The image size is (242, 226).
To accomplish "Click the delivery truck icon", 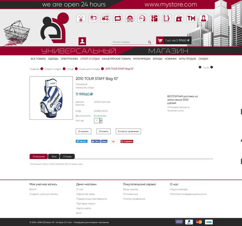I will coord(106,18).
